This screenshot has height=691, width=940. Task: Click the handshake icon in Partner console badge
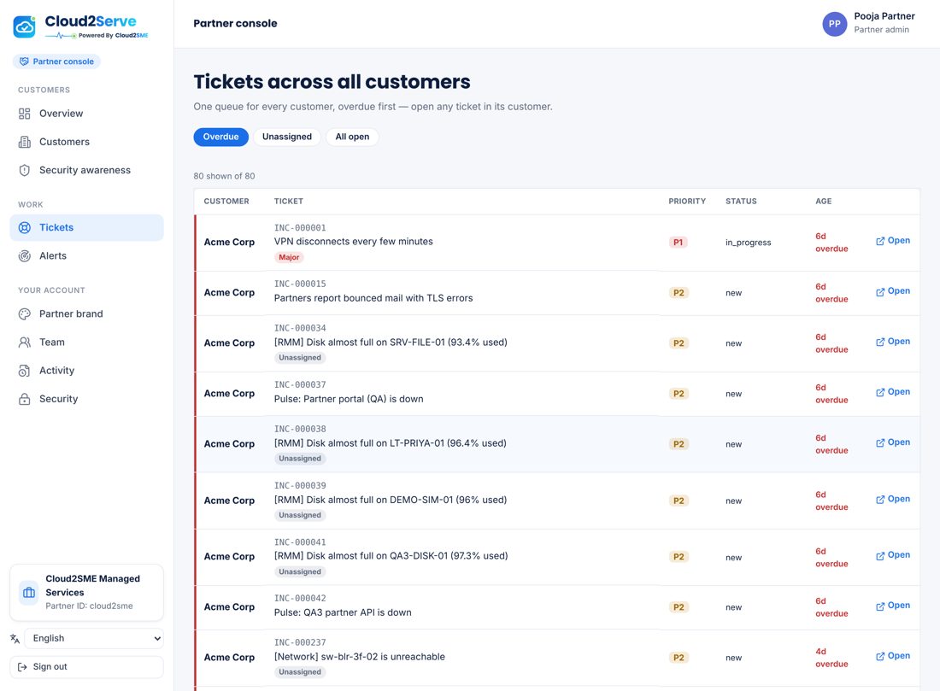click(24, 61)
